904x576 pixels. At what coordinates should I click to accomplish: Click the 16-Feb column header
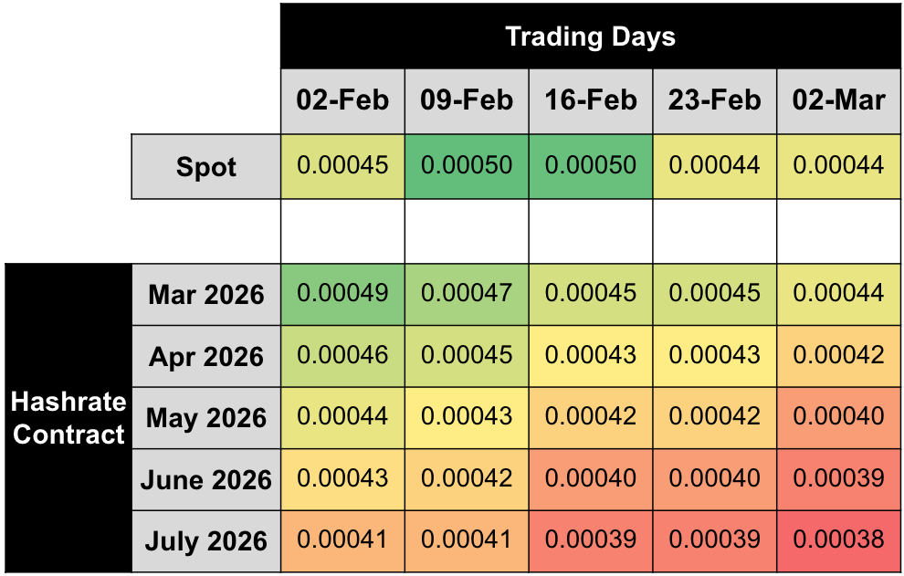point(591,100)
